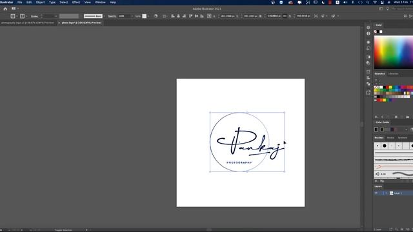Open the arrange documents layout icon
Viewport: 413px width, 232px height.
(x=14, y=8)
